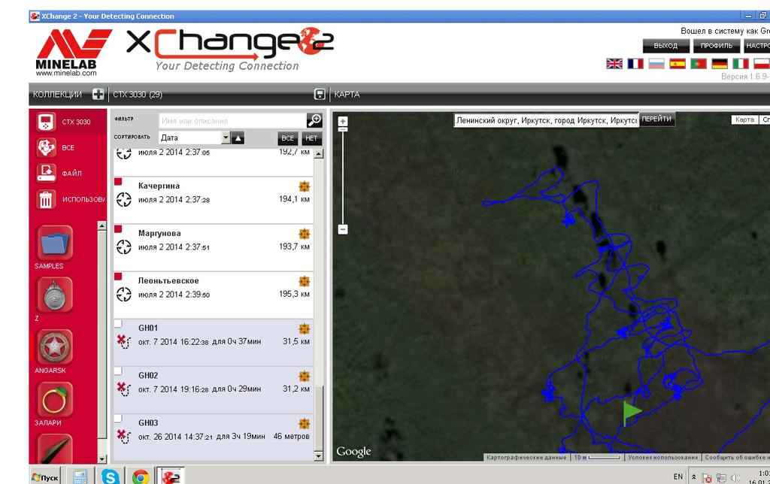770x484 pixels.
Task: Add a new collection with plus icon
Action: (x=99, y=94)
